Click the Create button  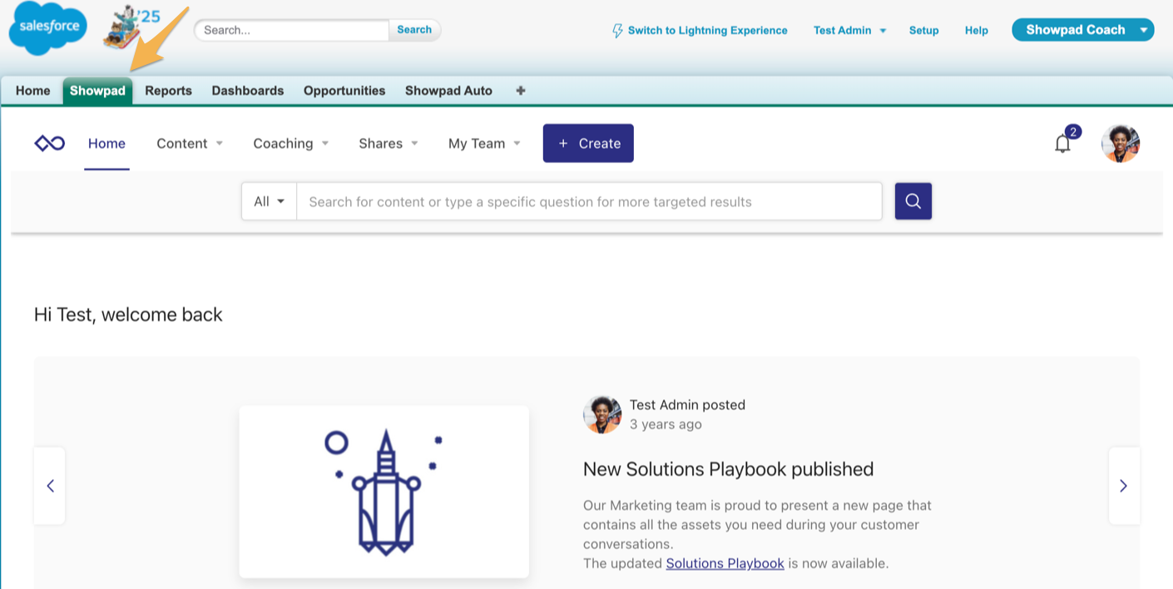point(588,143)
